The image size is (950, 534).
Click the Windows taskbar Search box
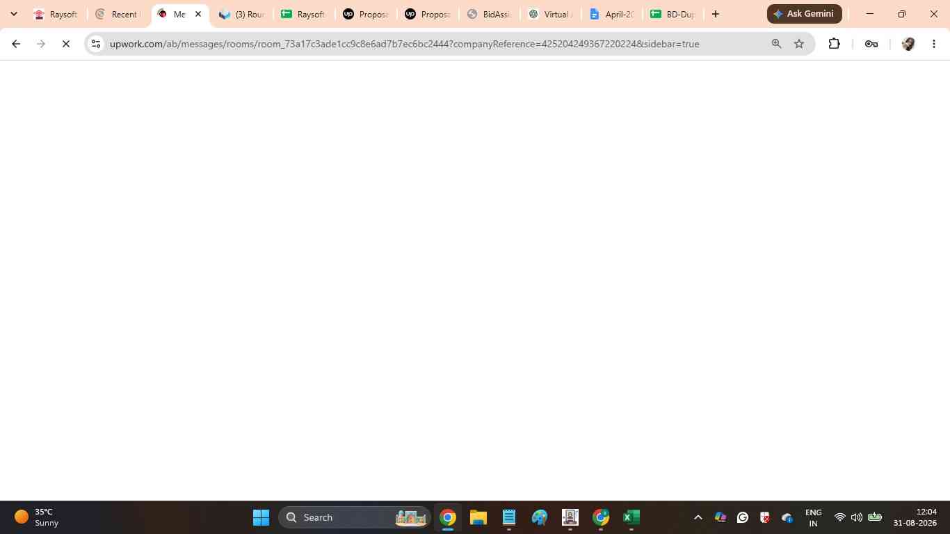point(355,517)
